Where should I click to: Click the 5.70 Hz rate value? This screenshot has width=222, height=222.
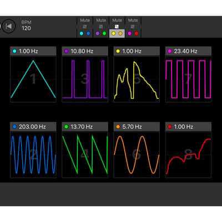tap(132, 127)
